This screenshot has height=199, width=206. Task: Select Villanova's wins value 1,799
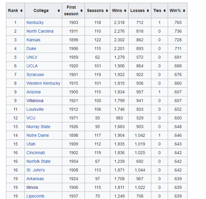click(x=119, y=101)
